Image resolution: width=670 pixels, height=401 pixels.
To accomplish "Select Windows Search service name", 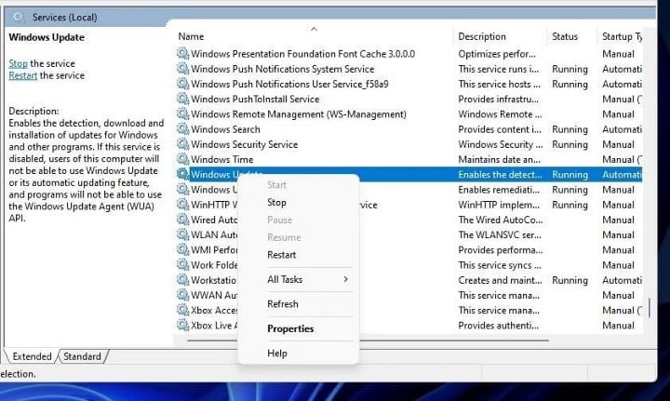I will pos(225,129).
